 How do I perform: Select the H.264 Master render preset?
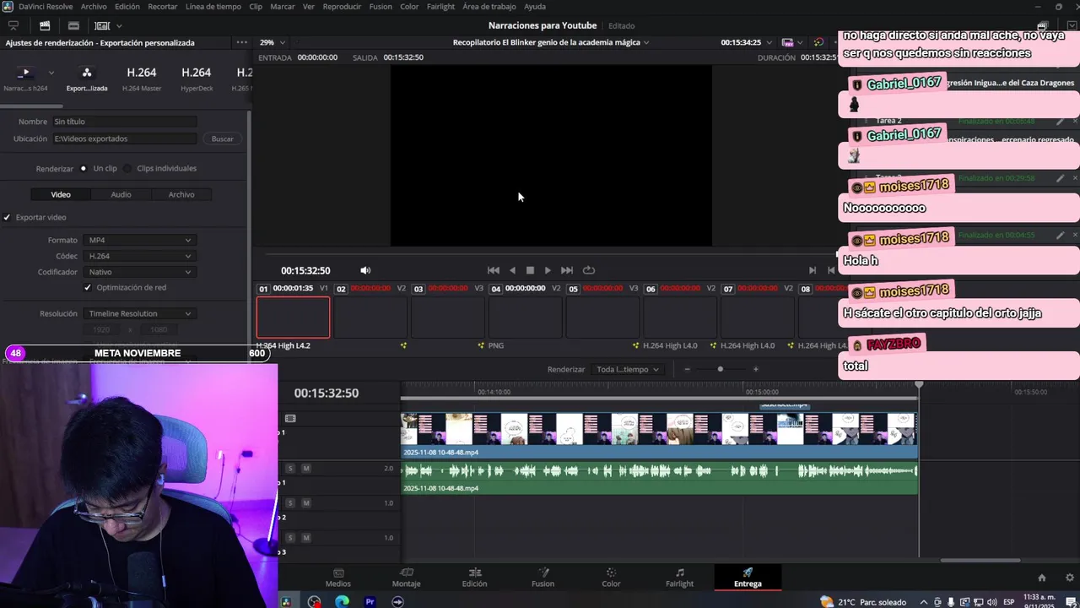[x=142, y=78]
